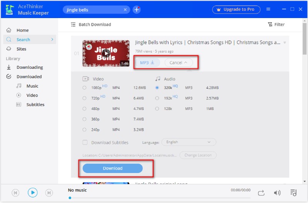The width and height of the screenshot is (308, 203).
Task: Skip to the previous track
Action: click(15, 193)
